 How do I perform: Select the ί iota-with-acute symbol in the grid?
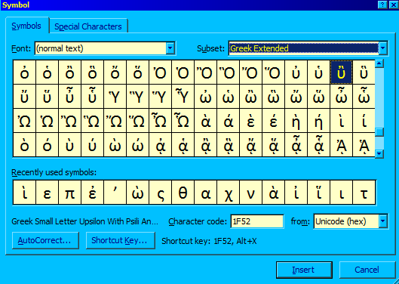point(364,121)
